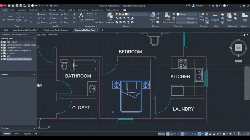Switch to the Layout1 tab
Screen dimensions: 250x140
pyautogui.click(x=17, y=134)
